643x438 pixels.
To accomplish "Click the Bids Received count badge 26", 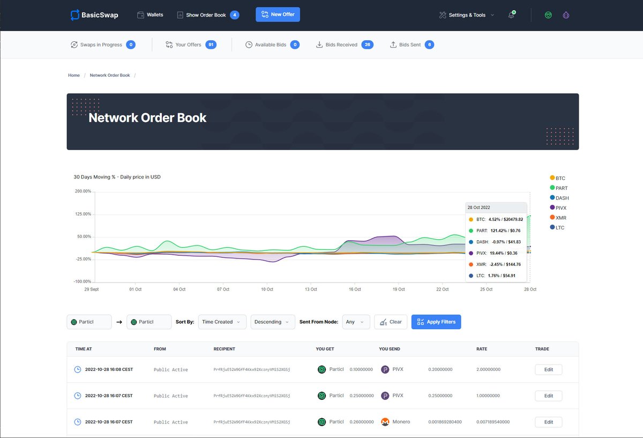I will [x=368, y=44].
